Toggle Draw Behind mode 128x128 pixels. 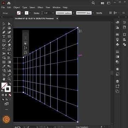pos(7,100)
